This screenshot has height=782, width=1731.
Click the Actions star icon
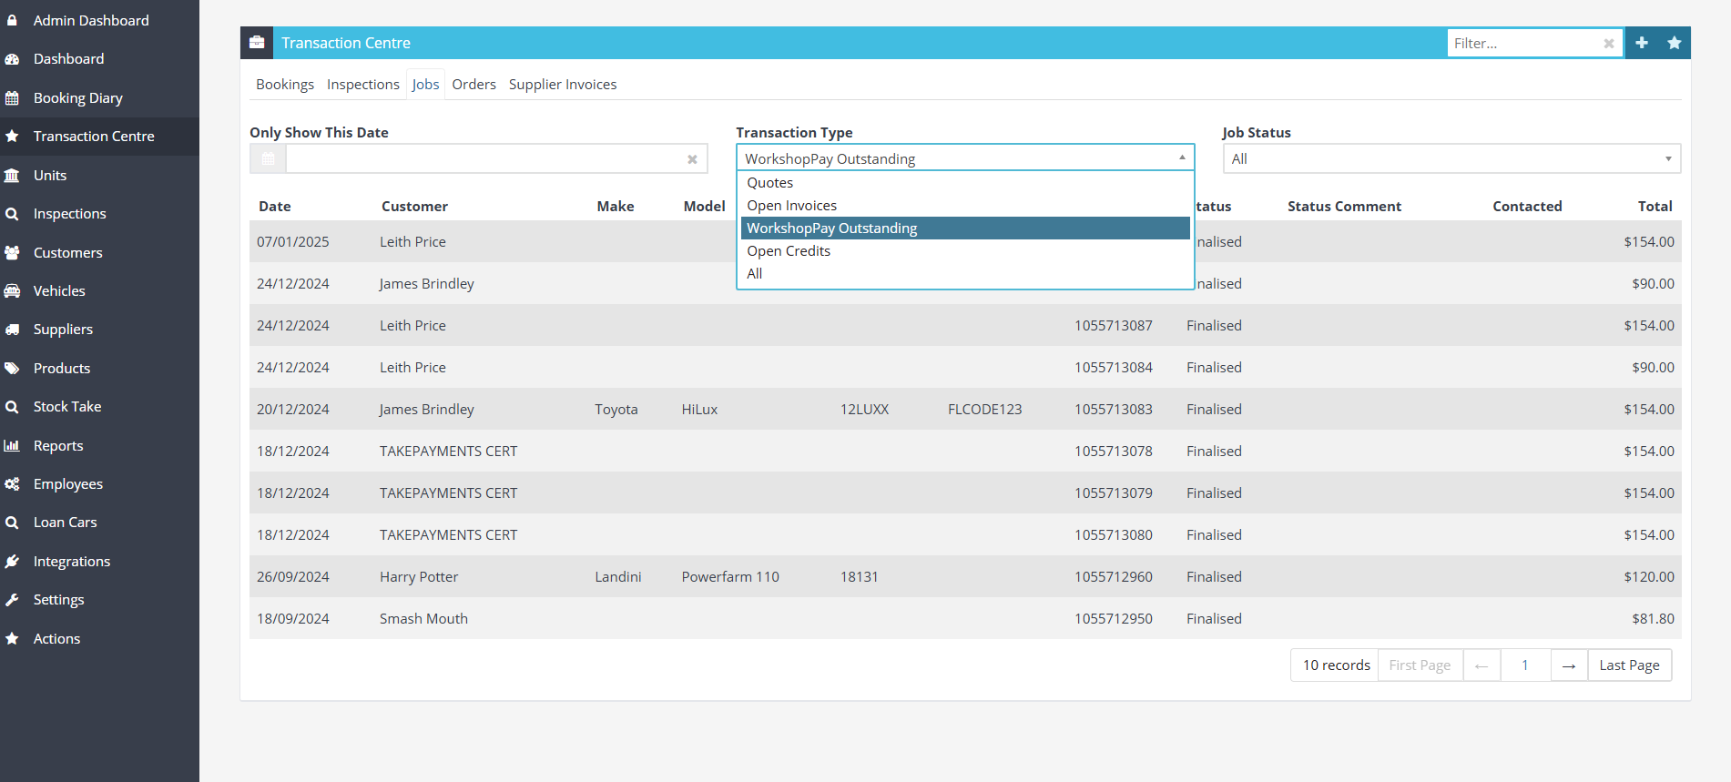coord(12,639)
